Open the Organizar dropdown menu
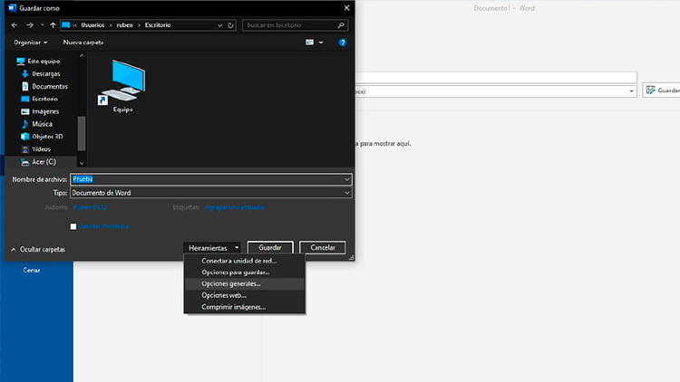The image size is (680, 382). pyautogui.click(x=32, y=42)
